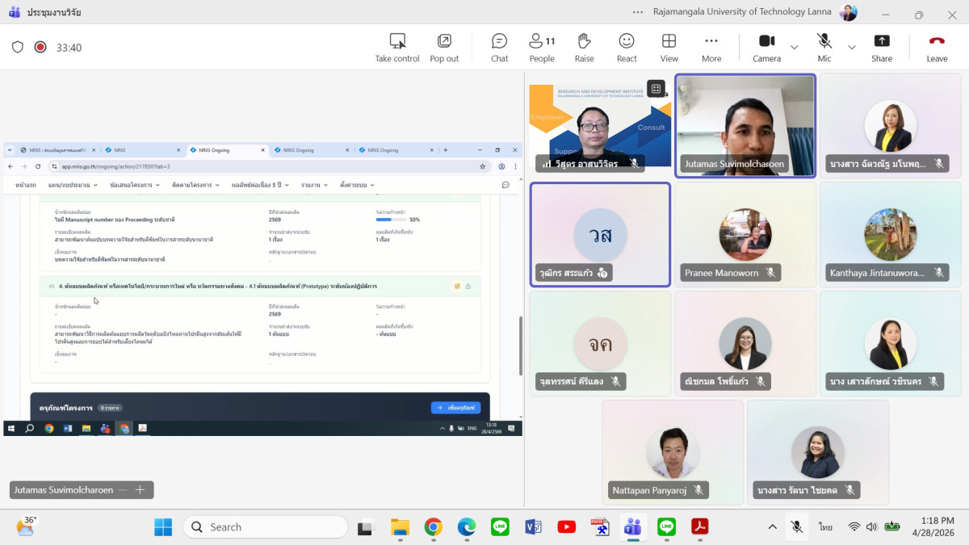Open the Chat panel

coord(499,47)
